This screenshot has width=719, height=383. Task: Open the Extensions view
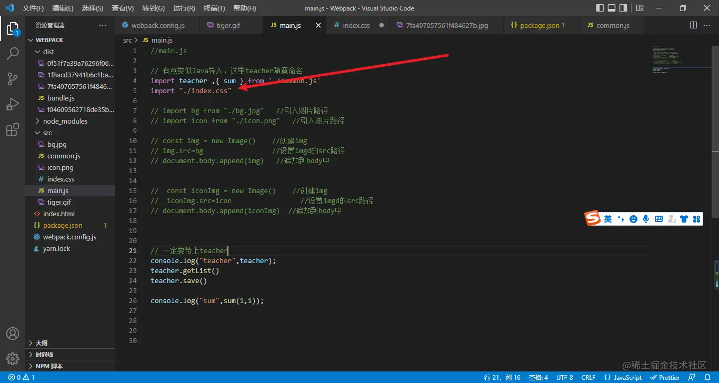point(13,129)
